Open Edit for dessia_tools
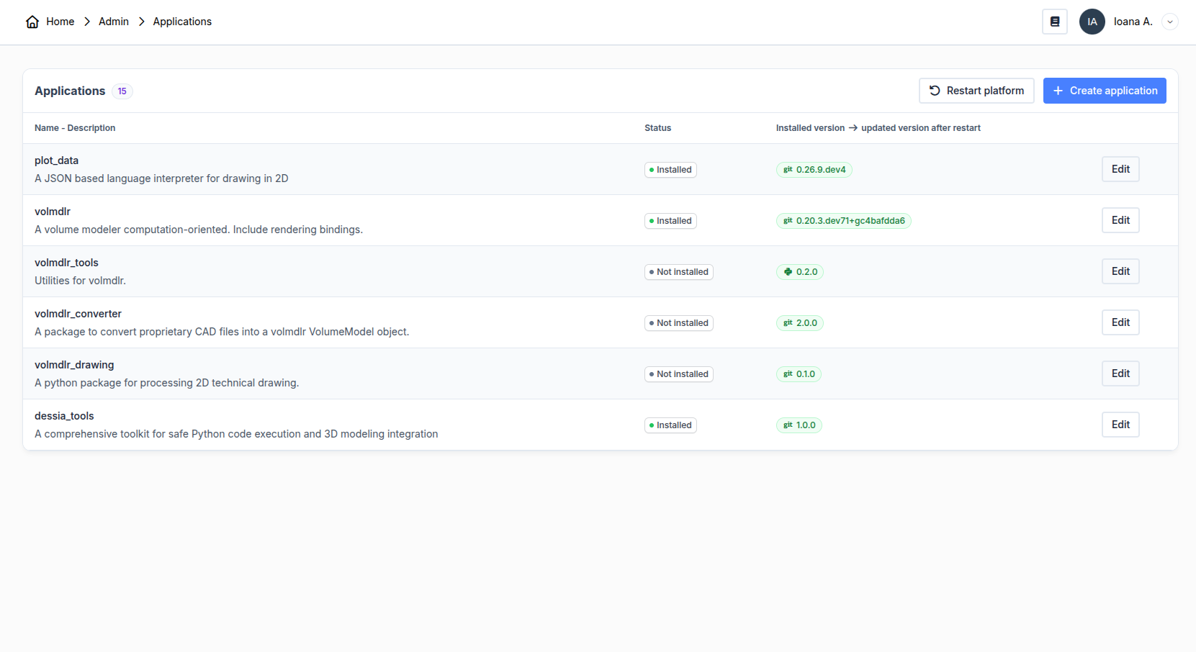Viewport: 1196px width, 652px height. pos(1120,425)
